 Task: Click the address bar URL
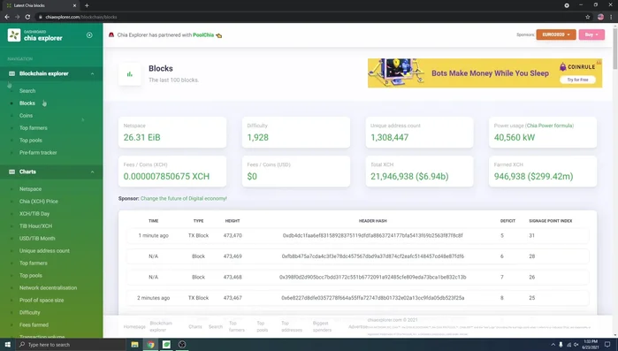[x=81, y=17]
